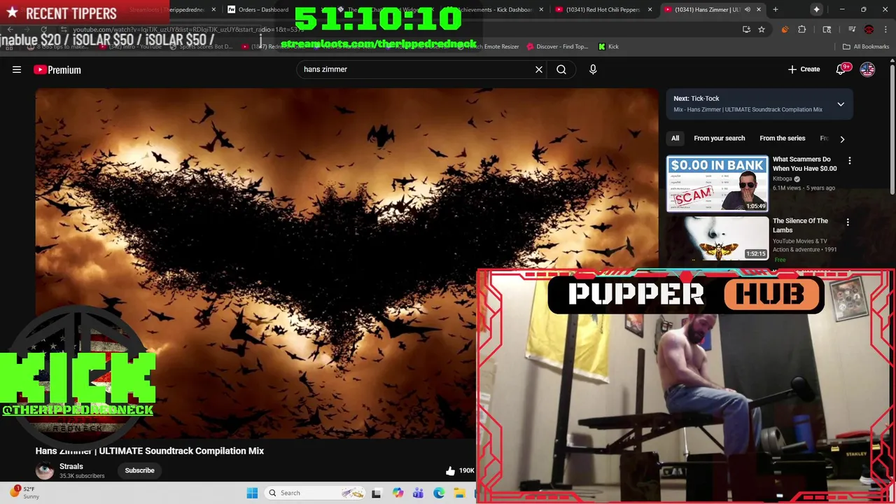The width and height of the screenshot is (896, 504).
Task: Open File Explorer on the taskbar
Action: click(459, 493)
